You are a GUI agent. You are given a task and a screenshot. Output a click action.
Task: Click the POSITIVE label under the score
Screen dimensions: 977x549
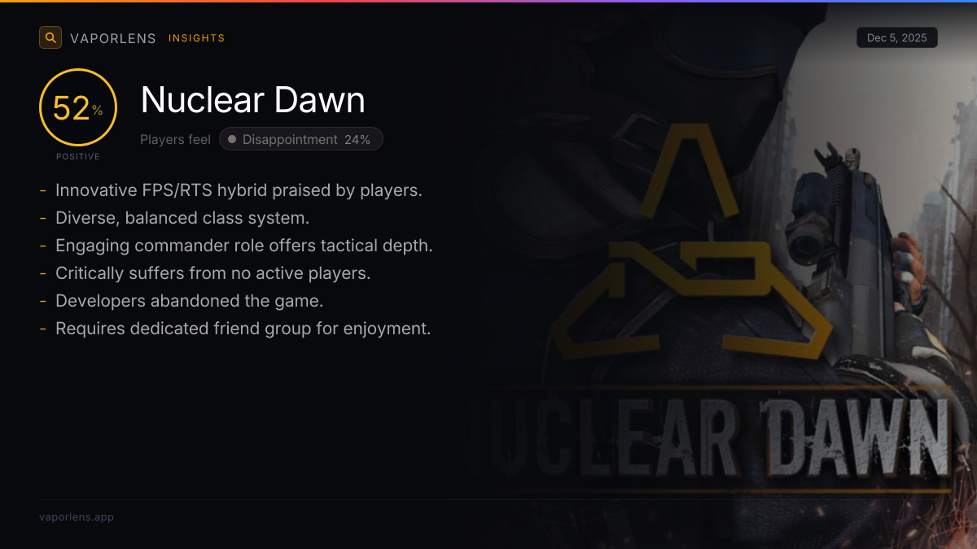pos(78,156)
